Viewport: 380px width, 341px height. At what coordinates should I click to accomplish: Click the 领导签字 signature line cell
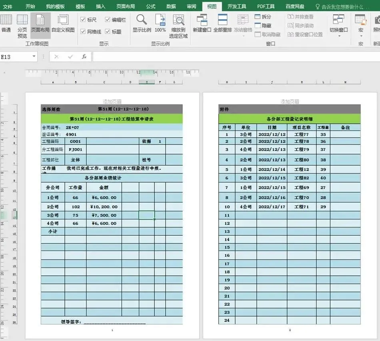(x=112, y=321)
